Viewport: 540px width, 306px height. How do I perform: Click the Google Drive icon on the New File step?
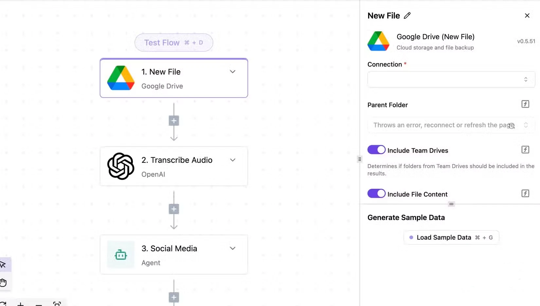point(121,78)
